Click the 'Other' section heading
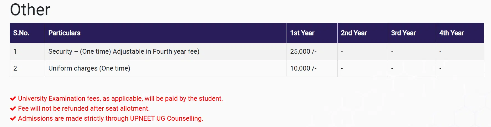Screen dimensions: 491x127 click(x=30, y=10)
